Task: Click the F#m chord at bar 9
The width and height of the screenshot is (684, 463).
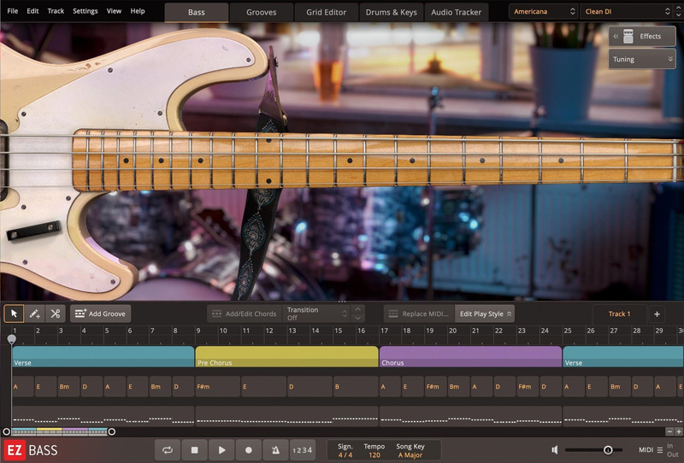Action: [x=218, y=386]
